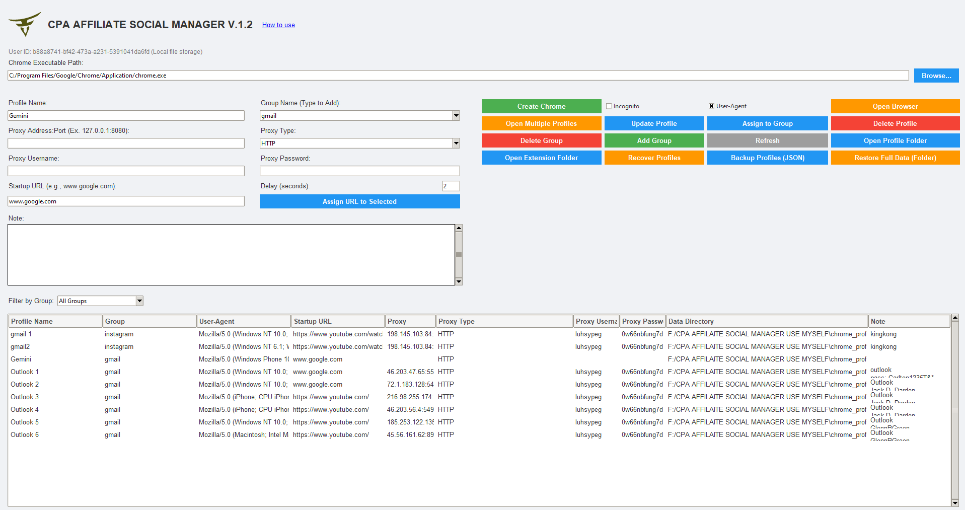Click the Proxy Password field

(359, 171)
